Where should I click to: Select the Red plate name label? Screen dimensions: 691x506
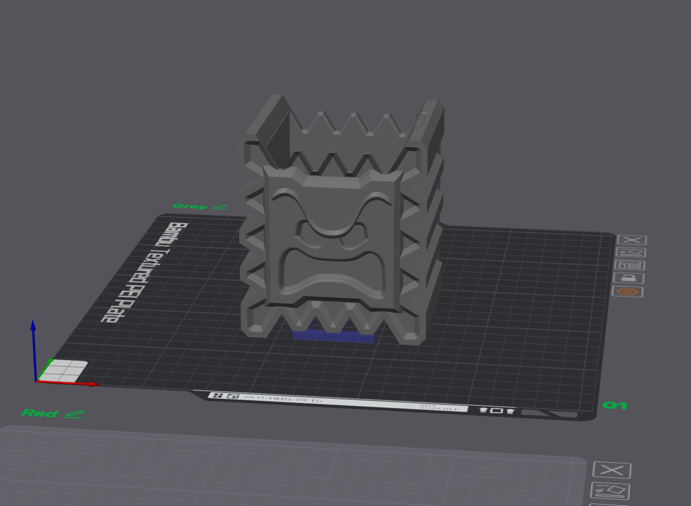39,413
